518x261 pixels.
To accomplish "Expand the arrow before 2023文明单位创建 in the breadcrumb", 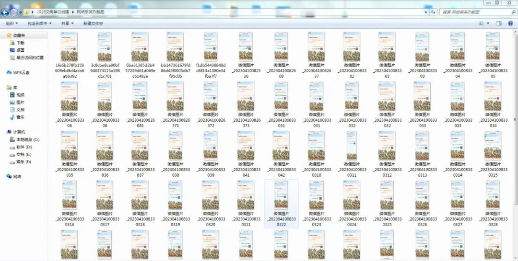I will pyautogui.click(x=33, y=12).
